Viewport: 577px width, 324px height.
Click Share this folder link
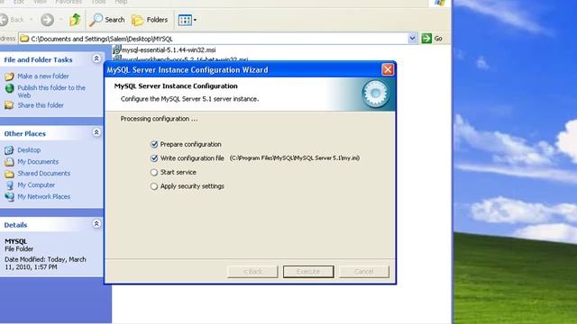point(41,105)
